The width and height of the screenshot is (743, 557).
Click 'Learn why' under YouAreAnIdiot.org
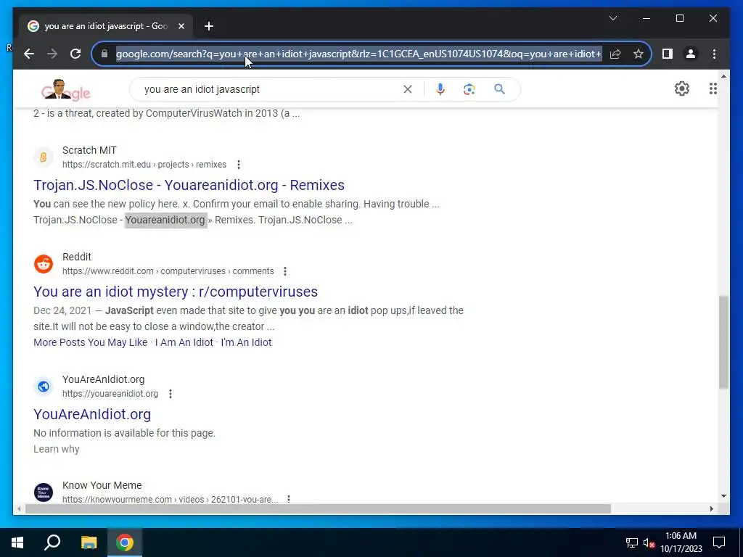57,449
